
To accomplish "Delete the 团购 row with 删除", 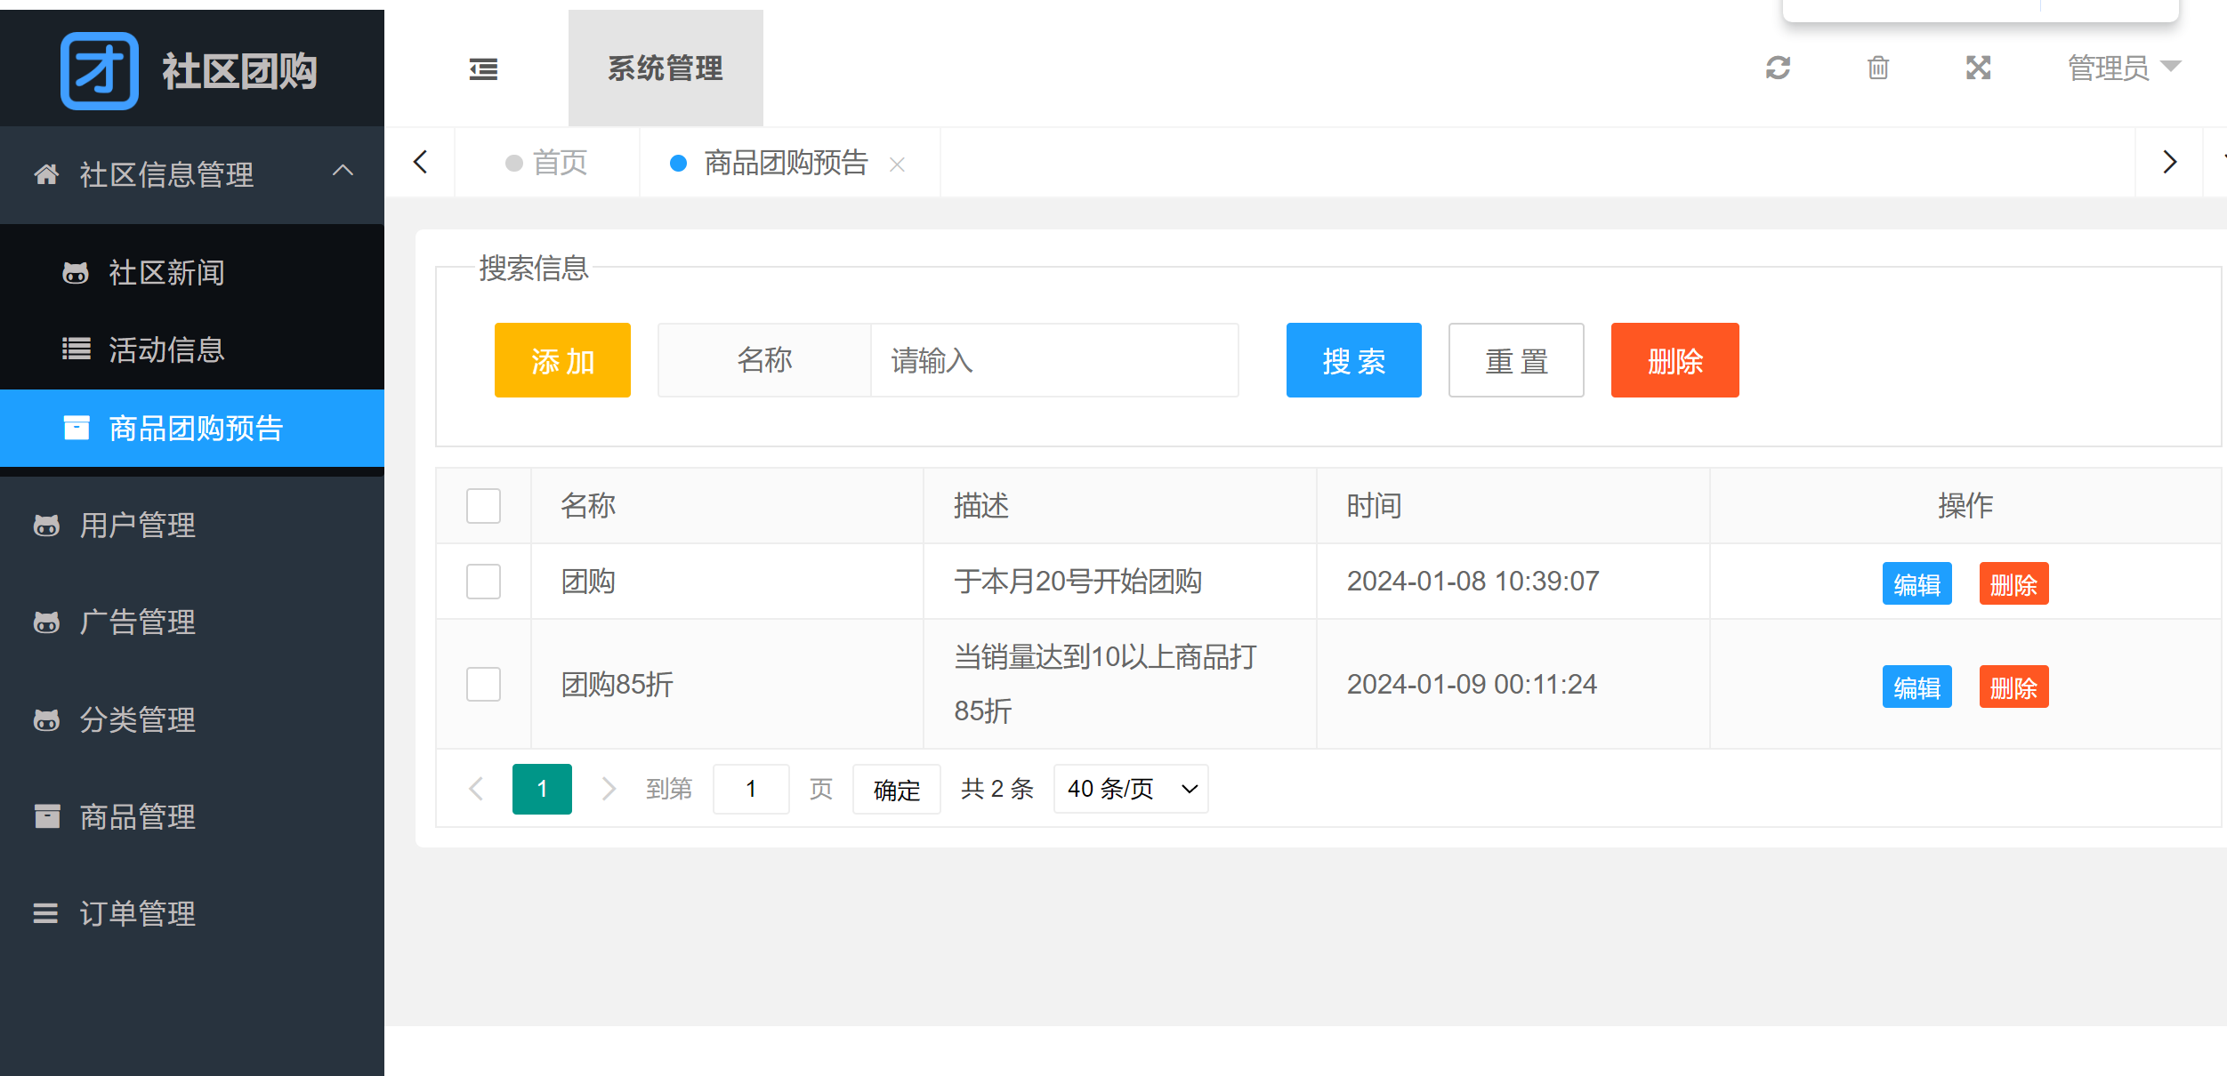I will point(2013,583).
